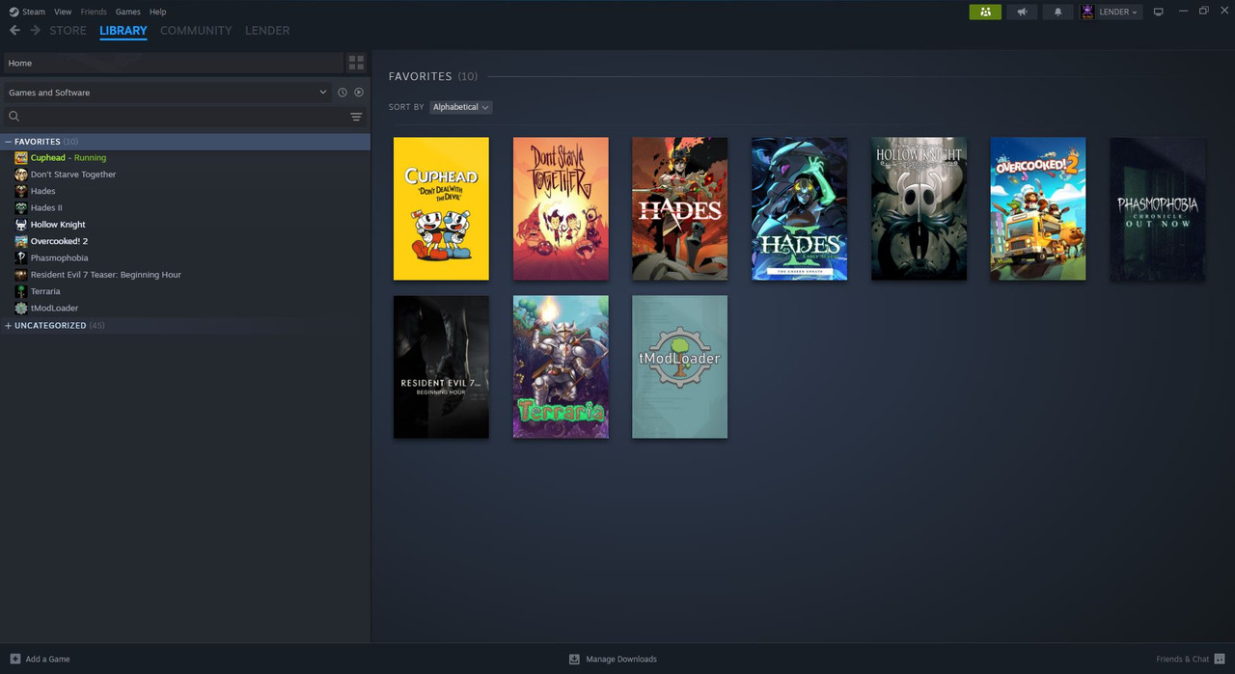Open the Steam menu
This screenshot has width=1235, height=674.
coord(34,12)
